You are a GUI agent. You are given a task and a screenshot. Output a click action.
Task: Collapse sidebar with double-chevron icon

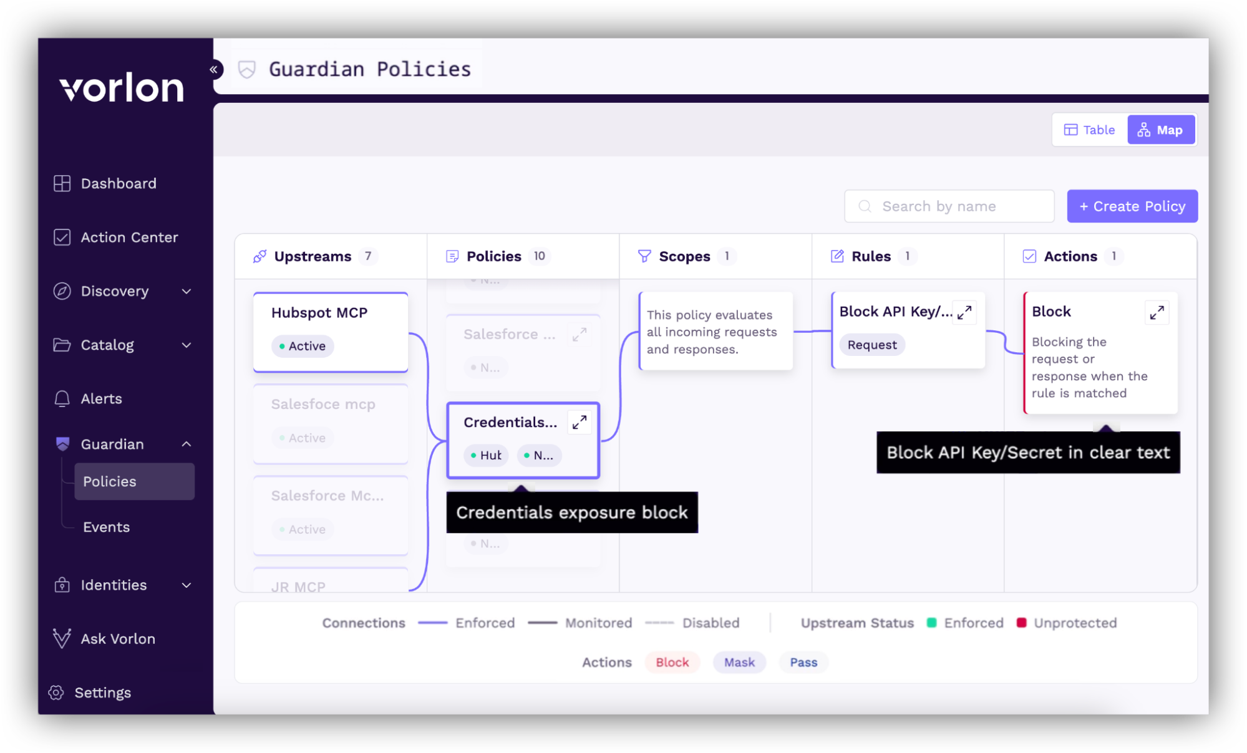(x=213, y=69)
